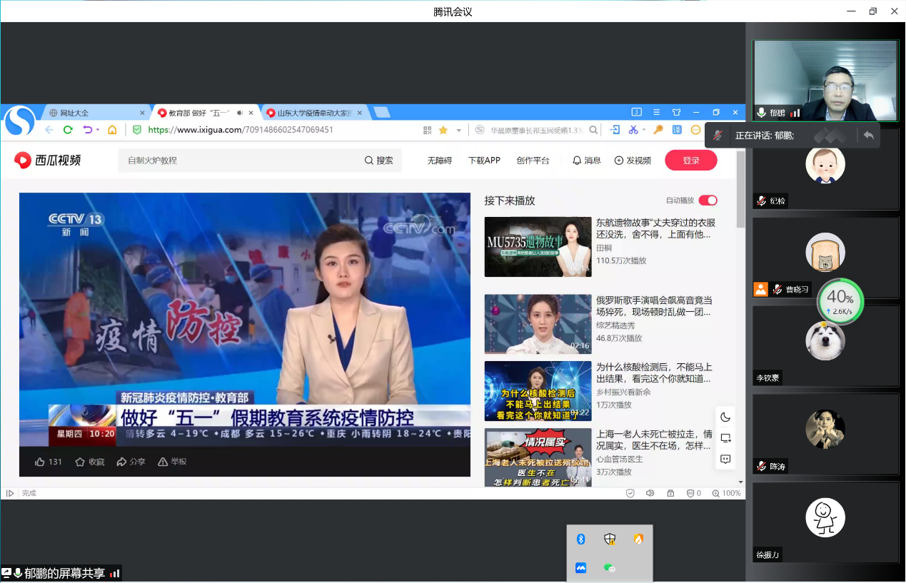Click Bluetooth icon in system tray

click(x=581, y=539)
